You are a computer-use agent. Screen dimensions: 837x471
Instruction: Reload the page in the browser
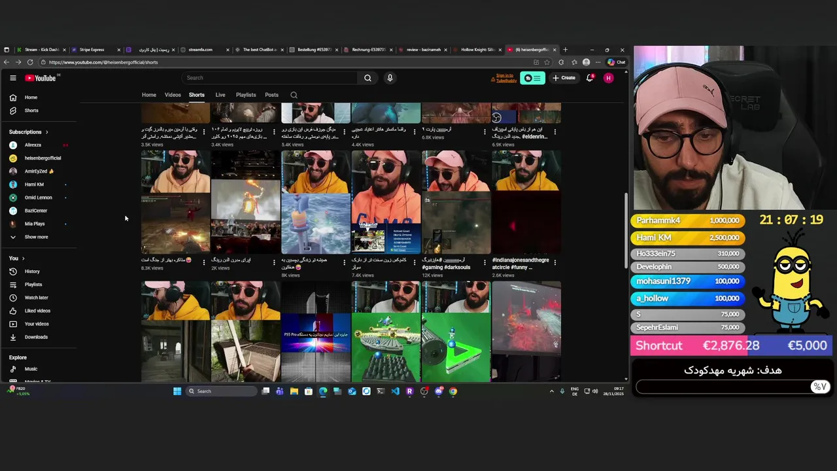pos(30,62)
